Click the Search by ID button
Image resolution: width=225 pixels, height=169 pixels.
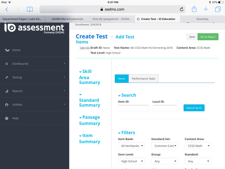[x=194, y=108]
